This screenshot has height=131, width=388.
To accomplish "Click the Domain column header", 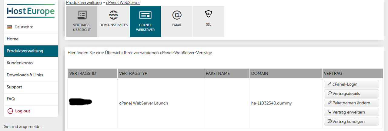I will coord(286,74).
